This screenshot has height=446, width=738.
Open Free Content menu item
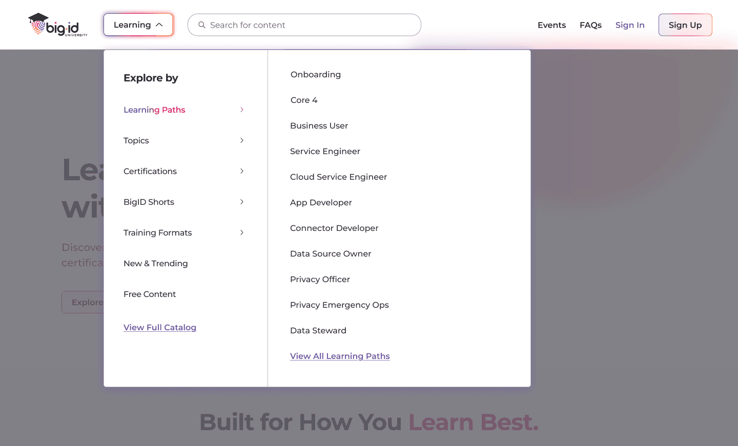tap(150, 294)
